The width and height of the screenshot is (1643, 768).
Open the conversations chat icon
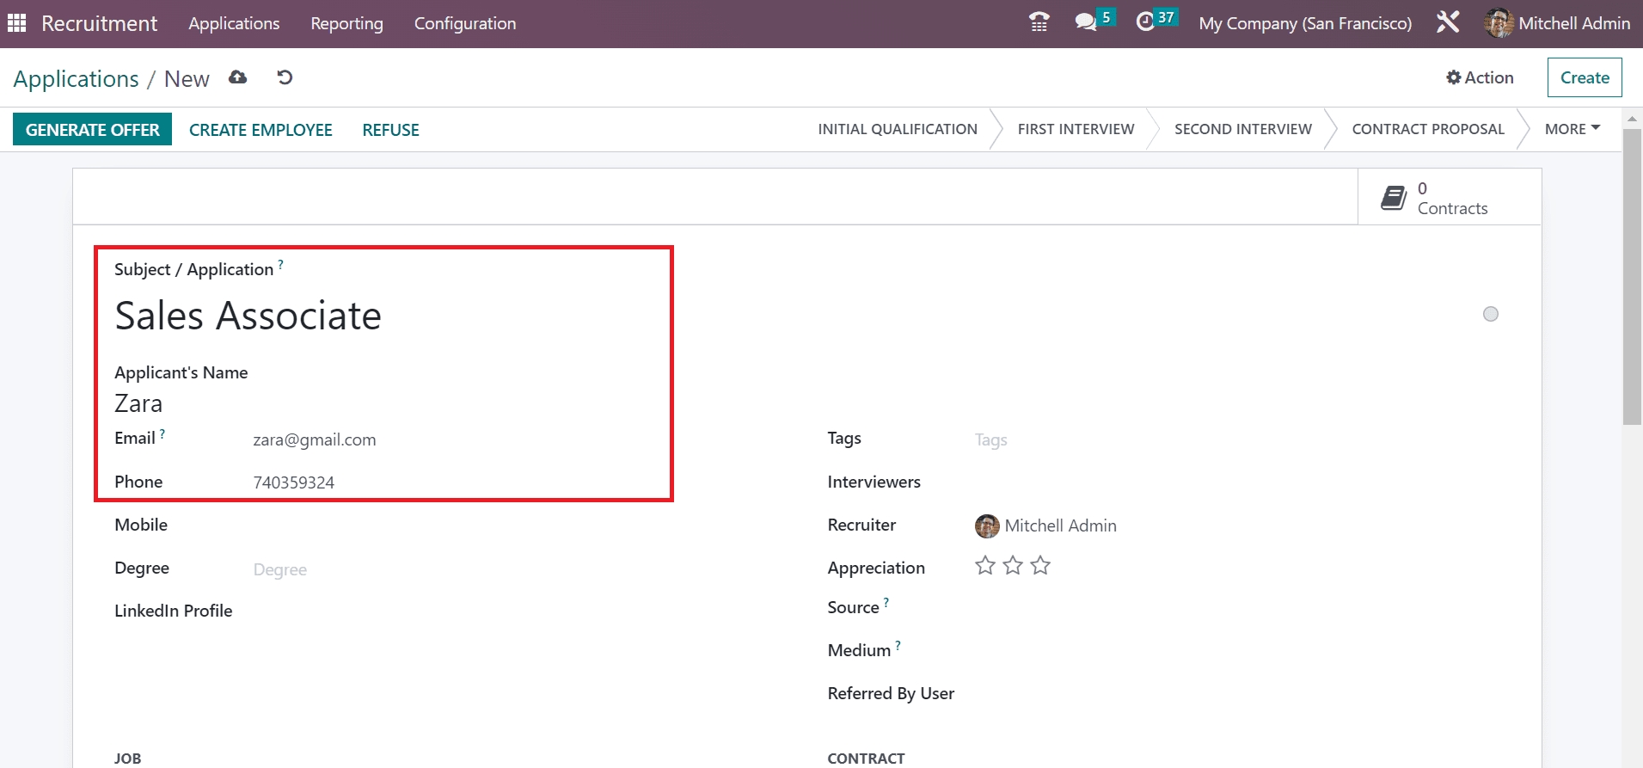coord(1086,23)
